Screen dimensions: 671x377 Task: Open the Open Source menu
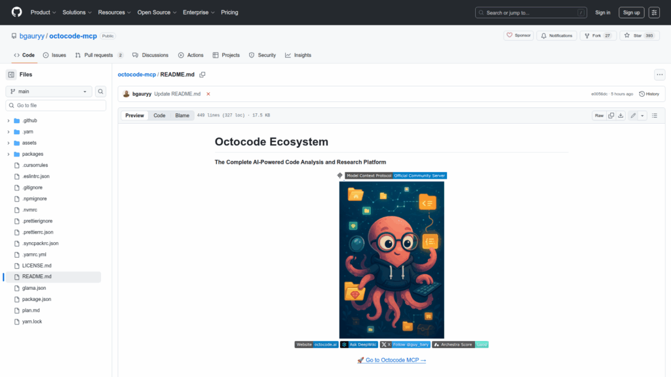(x=157, y=12)
